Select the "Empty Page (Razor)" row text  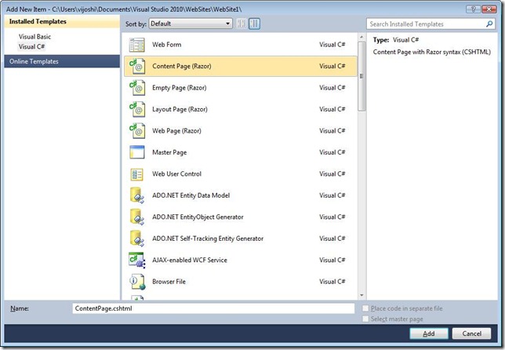tap(179, 88)
